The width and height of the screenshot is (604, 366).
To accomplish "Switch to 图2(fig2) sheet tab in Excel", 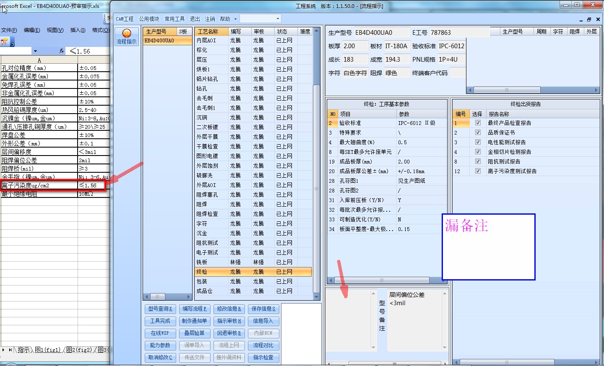I will click(x=79, y=350).
